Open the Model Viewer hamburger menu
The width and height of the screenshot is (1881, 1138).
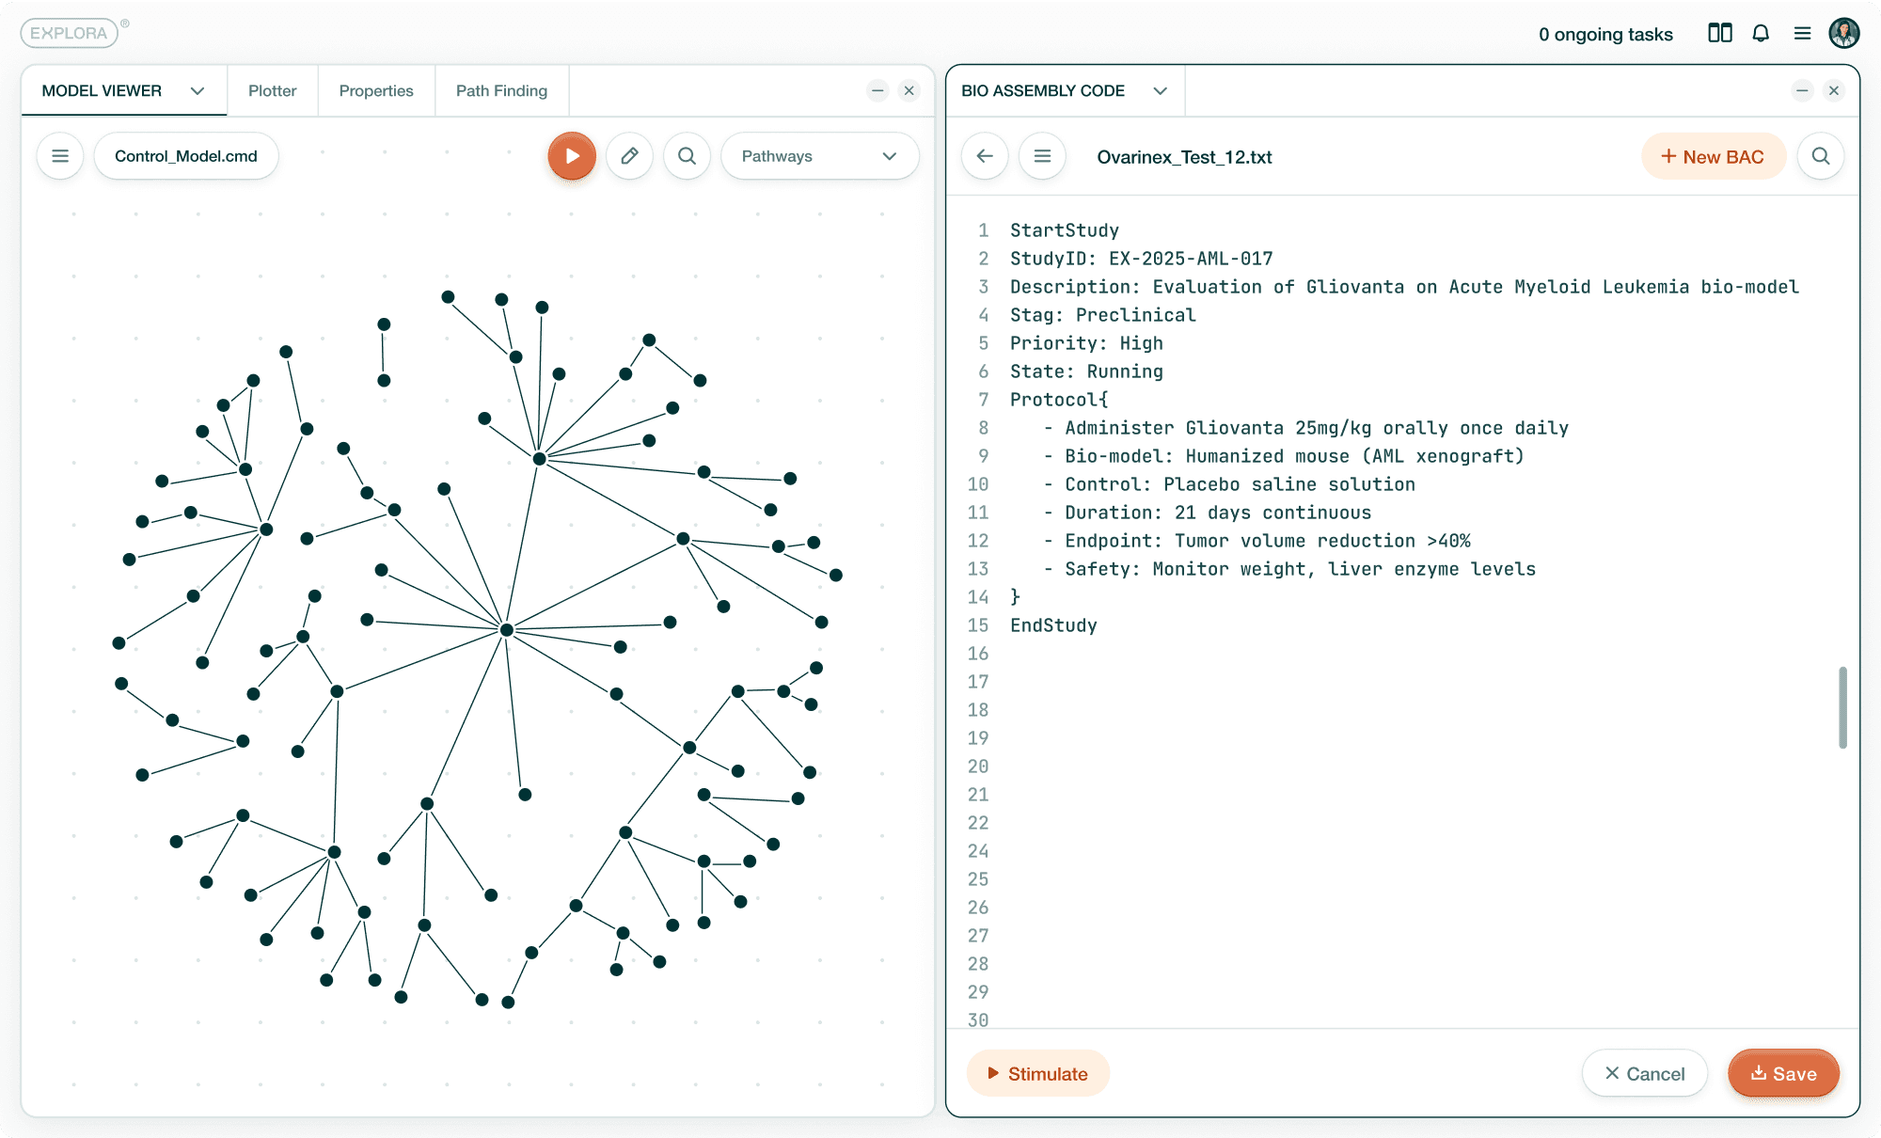(60, 156)
